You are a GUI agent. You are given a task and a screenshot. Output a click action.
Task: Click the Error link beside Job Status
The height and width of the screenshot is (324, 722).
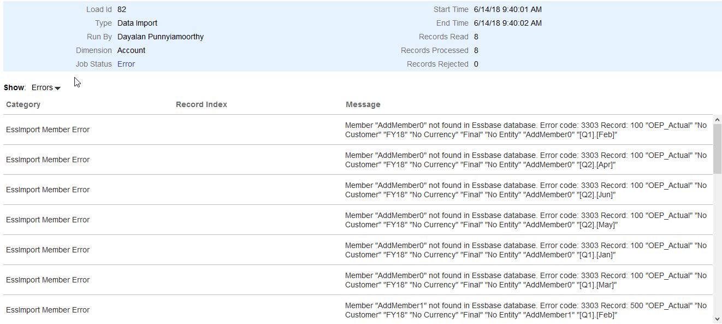[x=126, y=64]
